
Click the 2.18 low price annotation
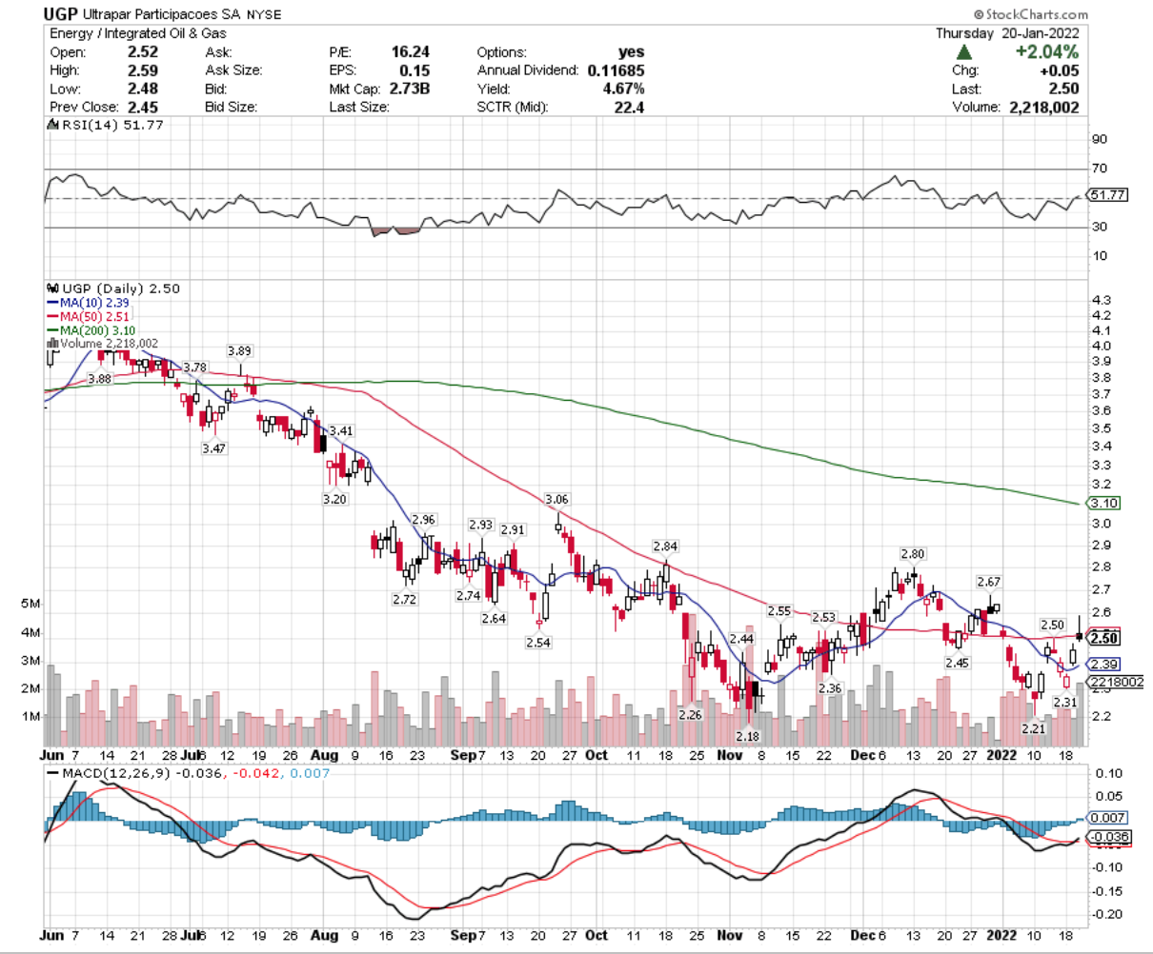click(749, 737)
